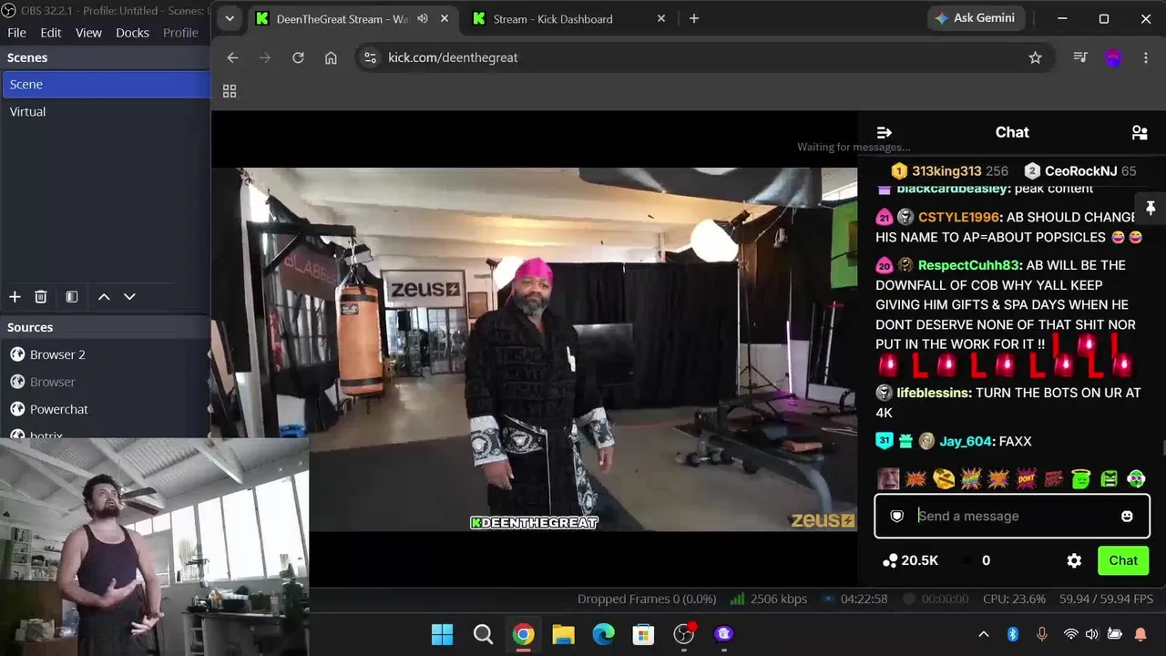Open Ask Gemini
The height and width of the screenshot is (656, 1166).
[975, 18]
